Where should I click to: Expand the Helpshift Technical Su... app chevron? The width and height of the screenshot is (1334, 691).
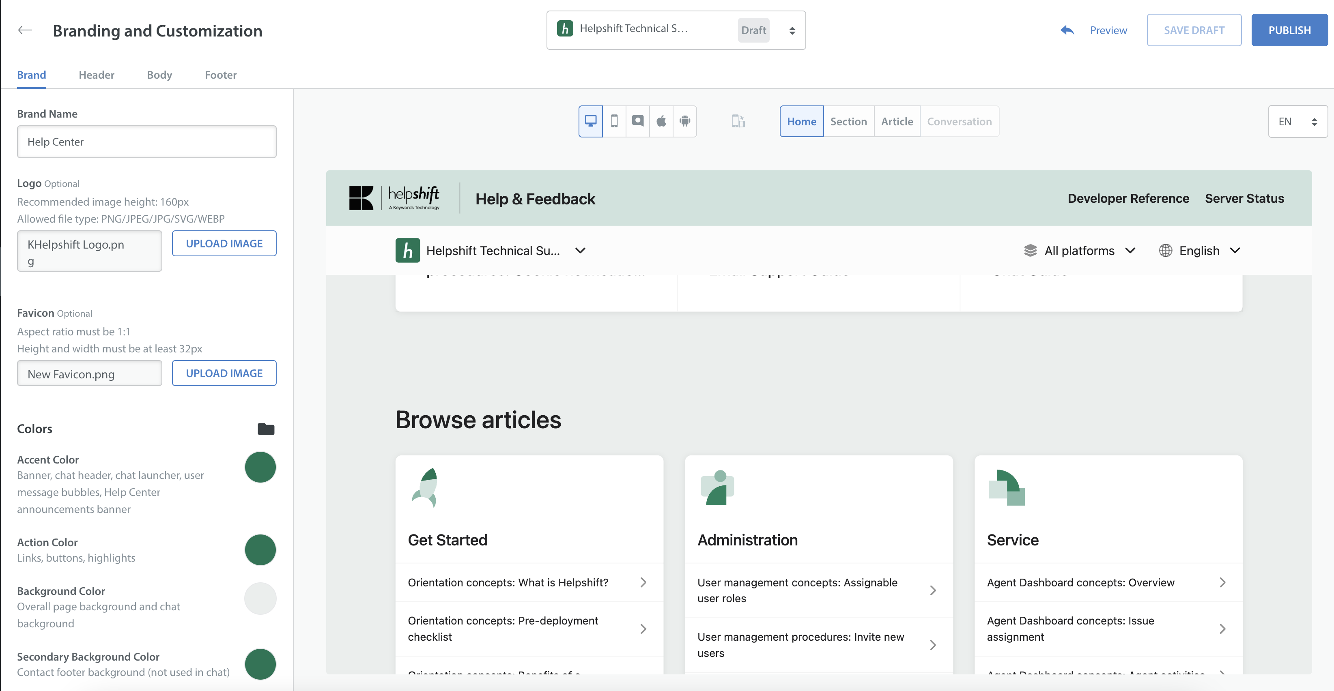pos(581,251)
